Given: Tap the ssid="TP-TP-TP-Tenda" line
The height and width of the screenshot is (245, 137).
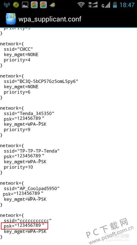Looking at the screenshot, I should coord(32,151).
